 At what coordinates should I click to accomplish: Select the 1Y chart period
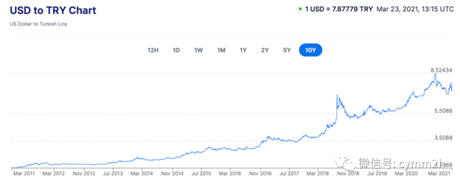[243, 50]
